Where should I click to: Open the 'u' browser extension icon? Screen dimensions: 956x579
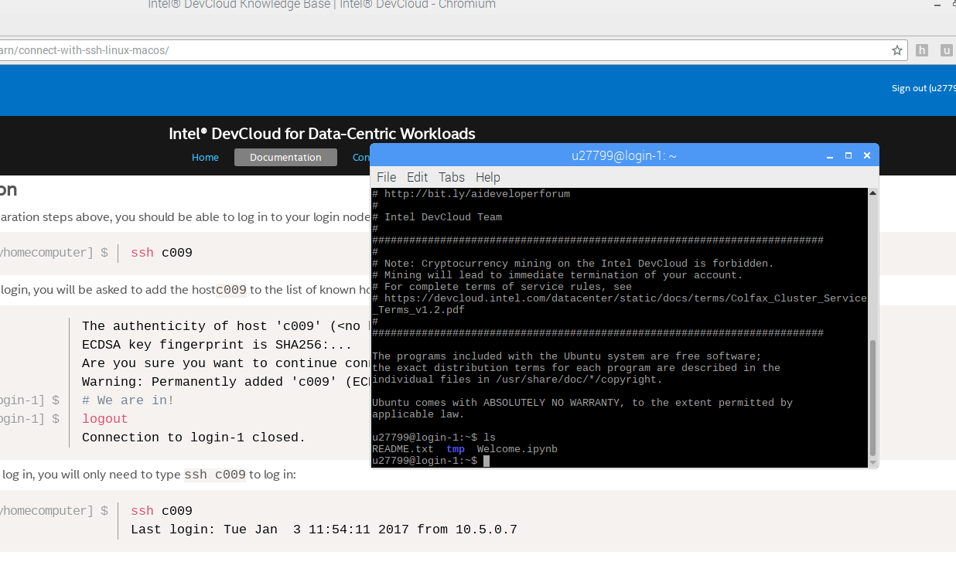pos(947,50)
